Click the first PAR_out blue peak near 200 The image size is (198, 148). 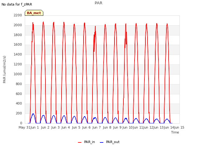click(33, 114)
